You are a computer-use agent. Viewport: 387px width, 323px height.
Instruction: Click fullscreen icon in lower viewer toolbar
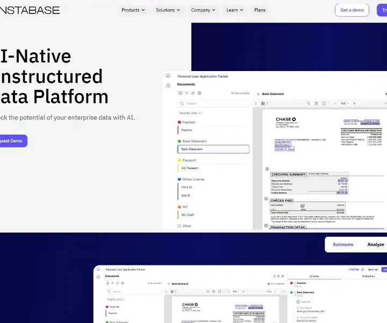[x=220, y=292]
